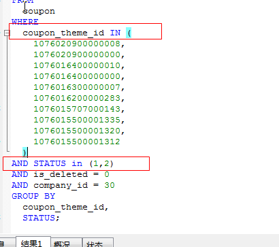Select the 状态 tab
This screenshot has width=279, height=247.
coord(98,243)
